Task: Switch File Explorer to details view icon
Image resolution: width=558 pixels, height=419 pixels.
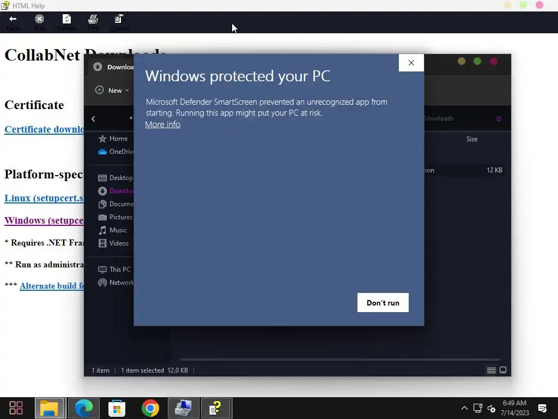Action: tap(491, 370)
